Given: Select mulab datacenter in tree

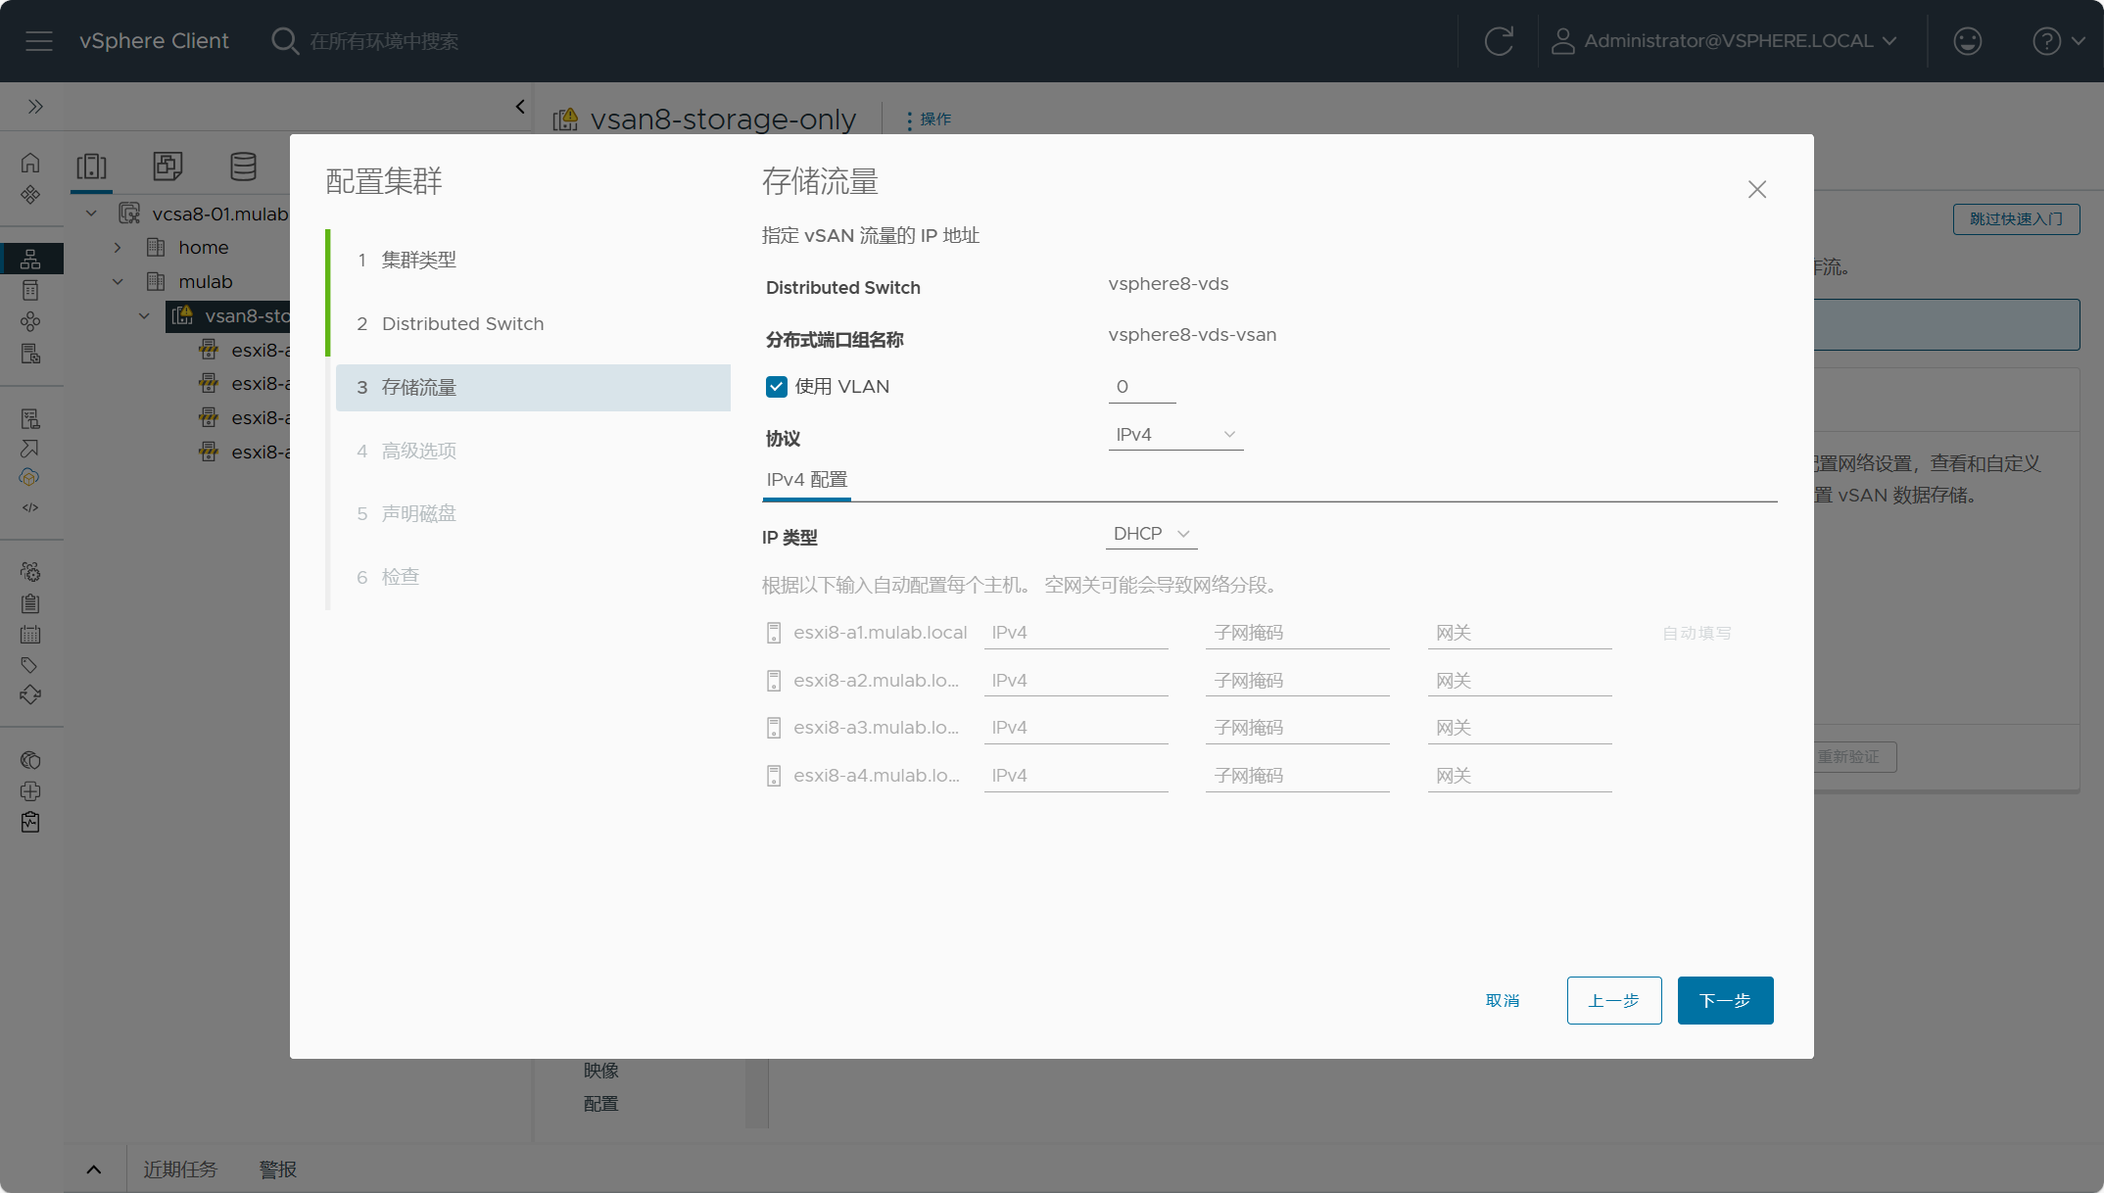Looking at the screenshot, I should pyautogui.click(x=205, y=282).
